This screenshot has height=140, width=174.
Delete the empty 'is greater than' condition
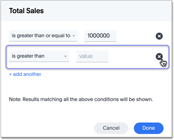click(159, 56)
